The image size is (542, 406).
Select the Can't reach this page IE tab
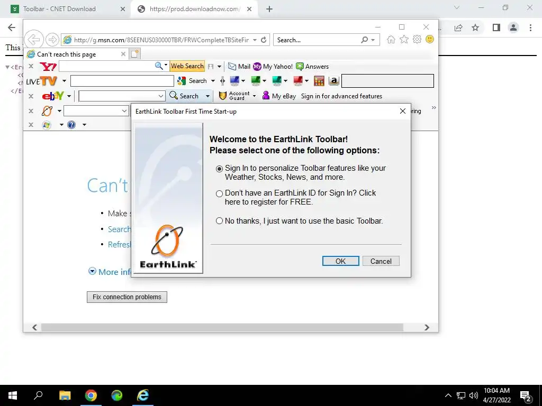pyautogui.click(x=66, y=54)
